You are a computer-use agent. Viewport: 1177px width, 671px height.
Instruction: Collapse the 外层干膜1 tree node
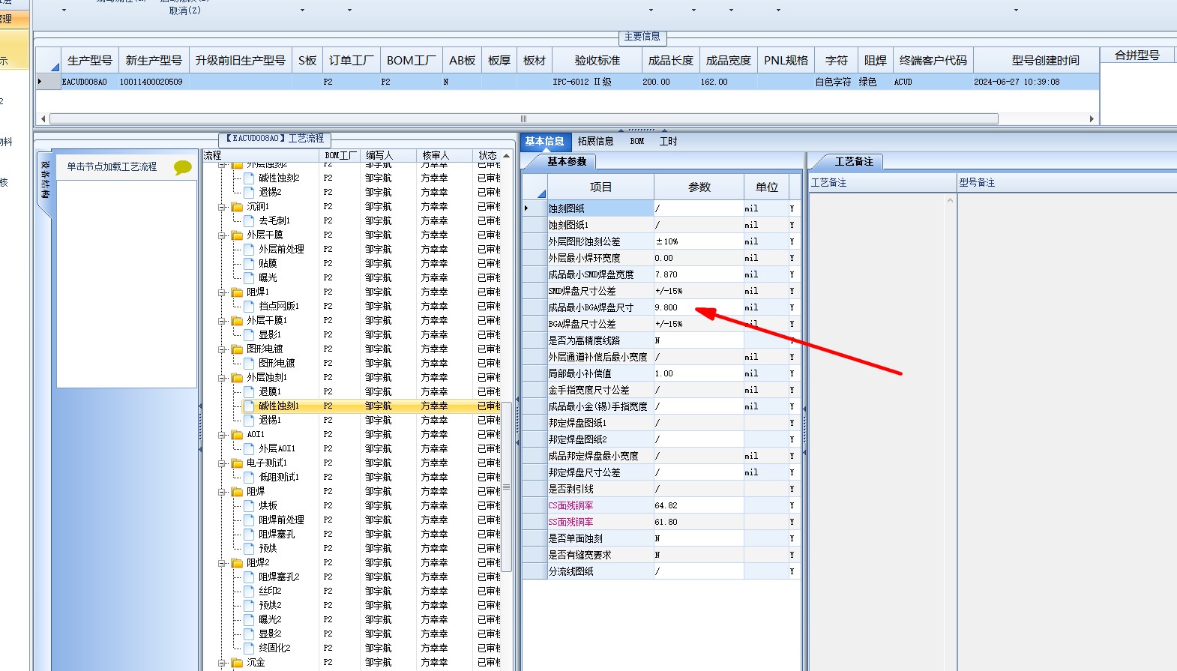click(x=223, y=321)
